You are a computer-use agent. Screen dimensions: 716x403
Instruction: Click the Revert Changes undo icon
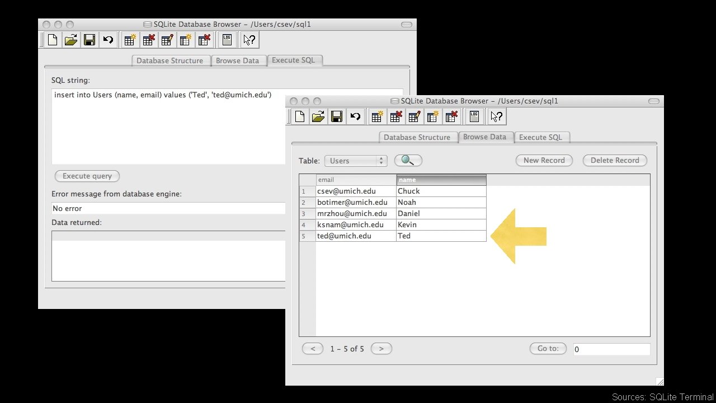355,116
